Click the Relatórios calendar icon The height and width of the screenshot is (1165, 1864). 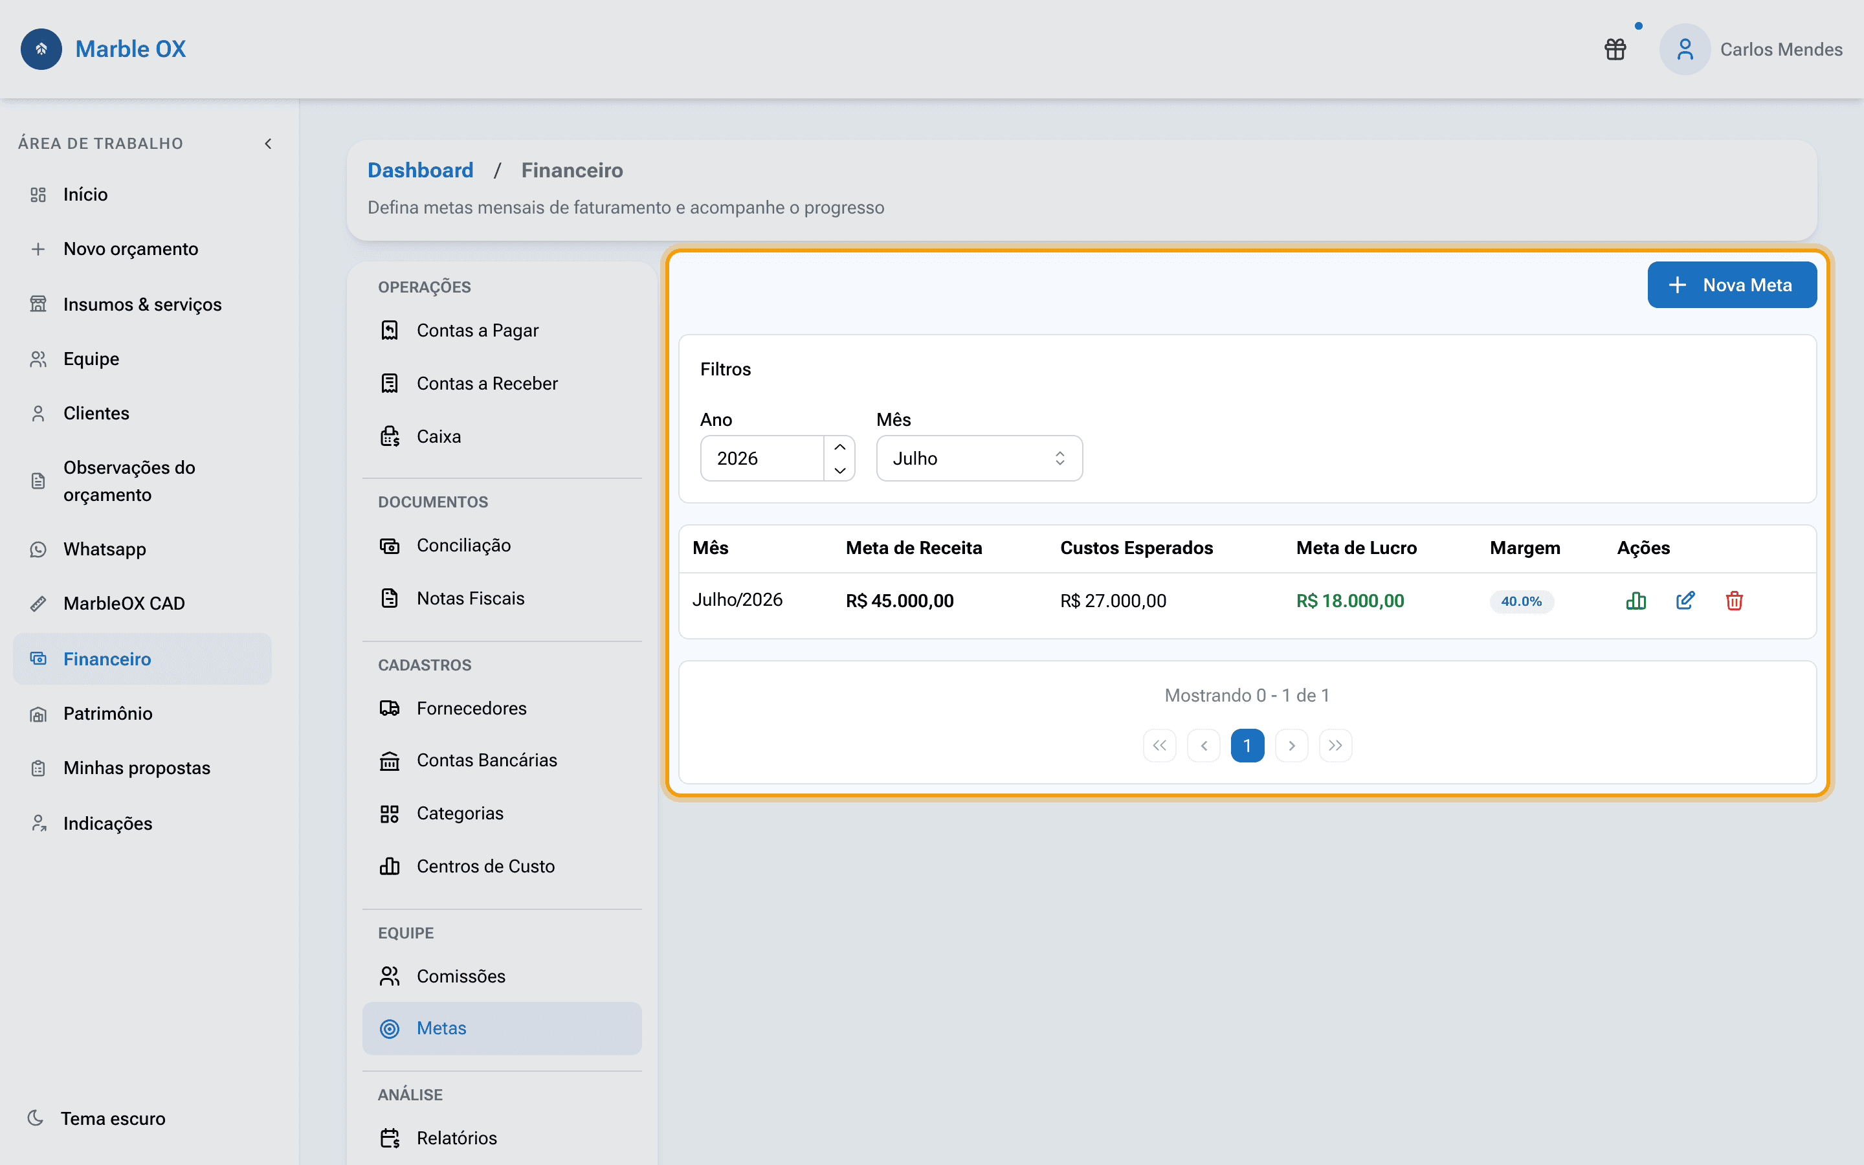(x=390, y=1138)
